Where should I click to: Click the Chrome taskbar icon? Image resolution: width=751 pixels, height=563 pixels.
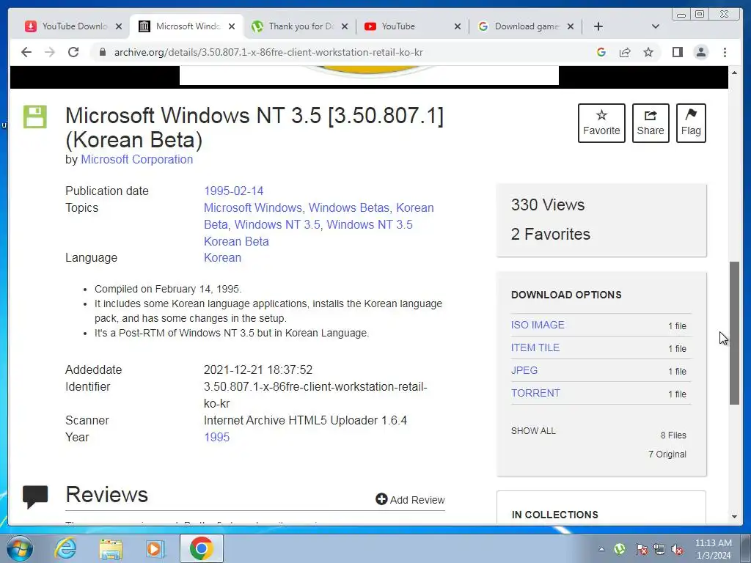201,548
